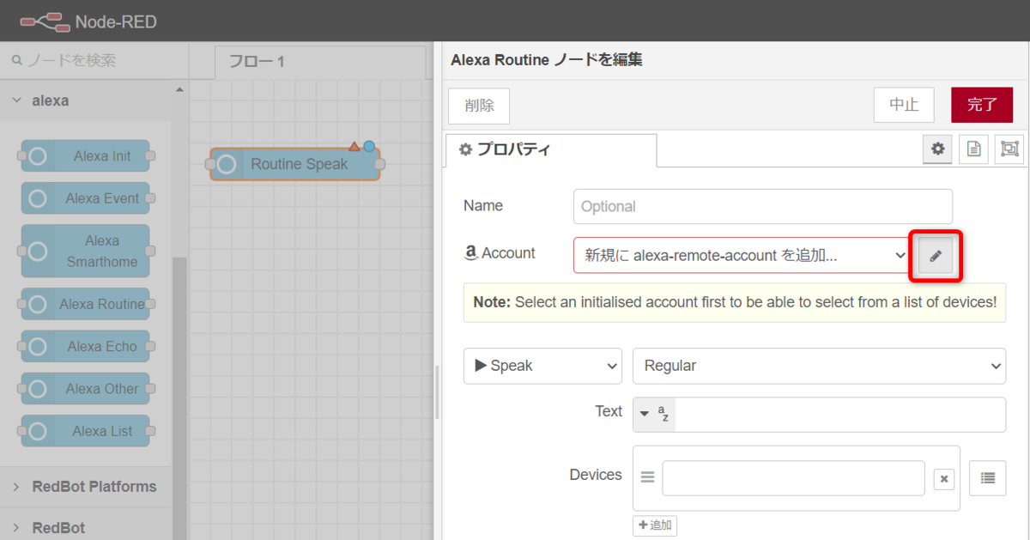This screenshot has height=540, width=1030.
Task: Expand the RedBot Platforms category
Action: coord(86,487)
